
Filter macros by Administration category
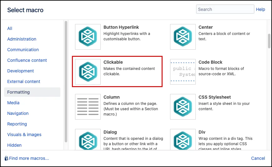(x=22, y=39)
